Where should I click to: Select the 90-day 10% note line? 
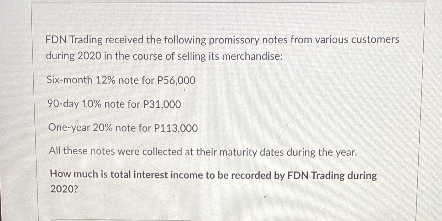[114, 104]
